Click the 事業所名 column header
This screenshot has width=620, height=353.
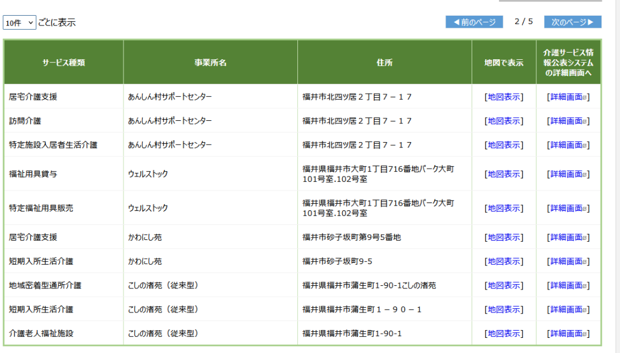[210, 62]
